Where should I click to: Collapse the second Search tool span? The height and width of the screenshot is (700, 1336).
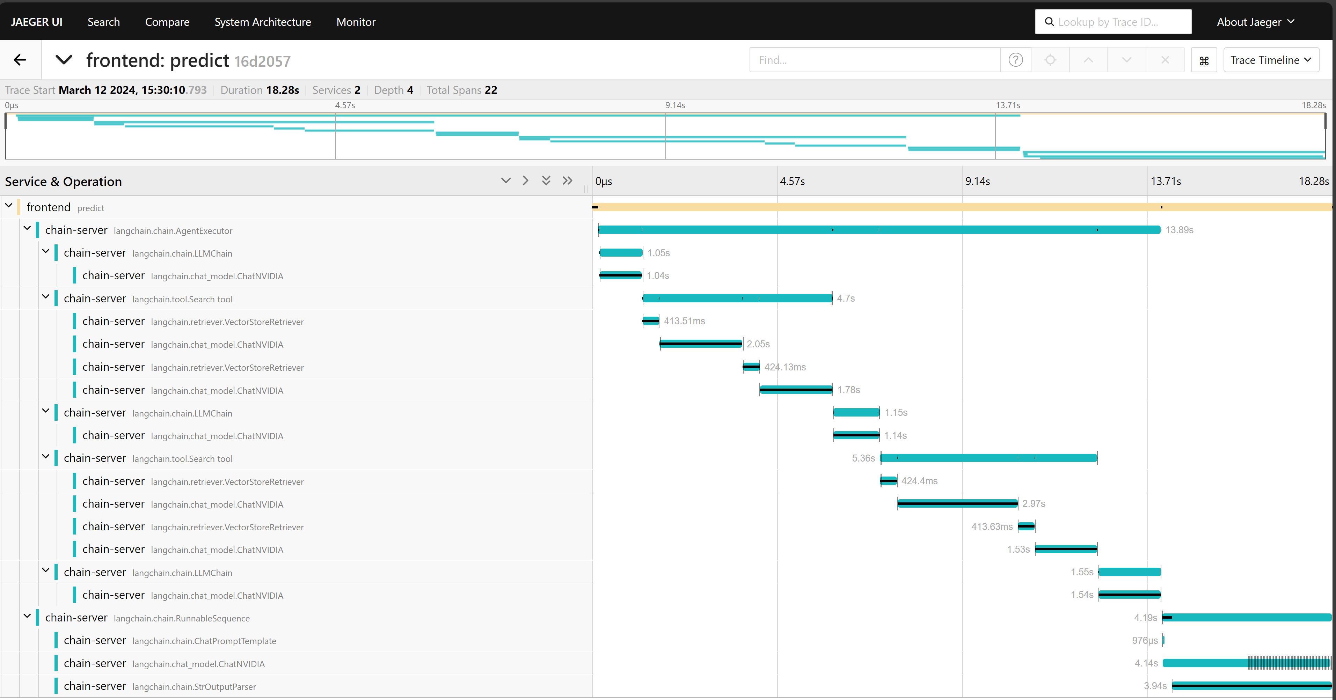click(46, 457)
